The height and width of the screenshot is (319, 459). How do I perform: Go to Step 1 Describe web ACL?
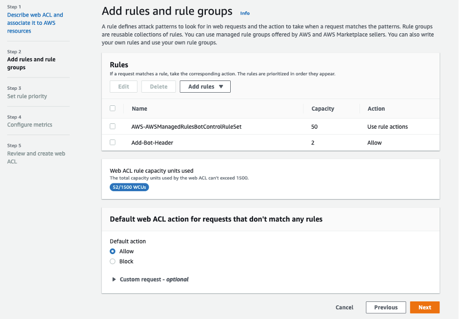[x=35, y=21]
